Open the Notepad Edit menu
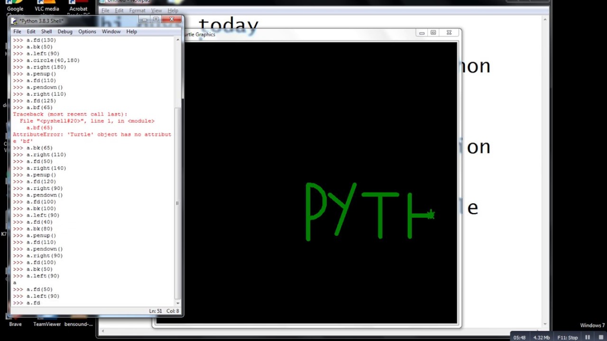Image resolution: width=607 pixels, height=341 pixels. pyautogui.click(x=119, y=10)
